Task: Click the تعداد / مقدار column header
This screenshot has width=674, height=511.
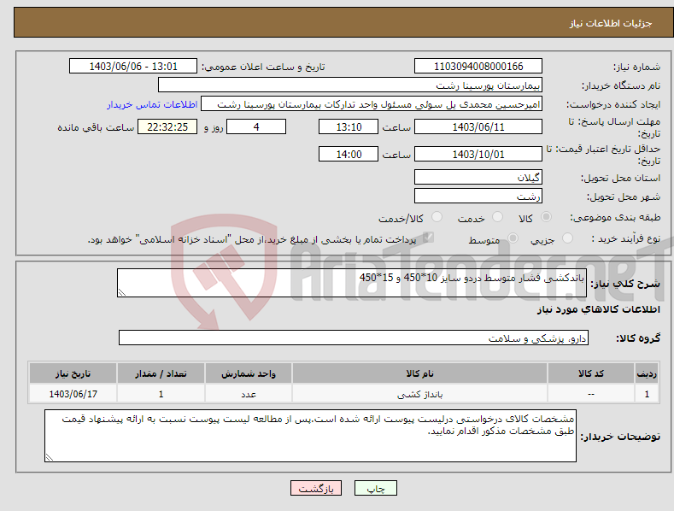Action: tap(161, 373)
